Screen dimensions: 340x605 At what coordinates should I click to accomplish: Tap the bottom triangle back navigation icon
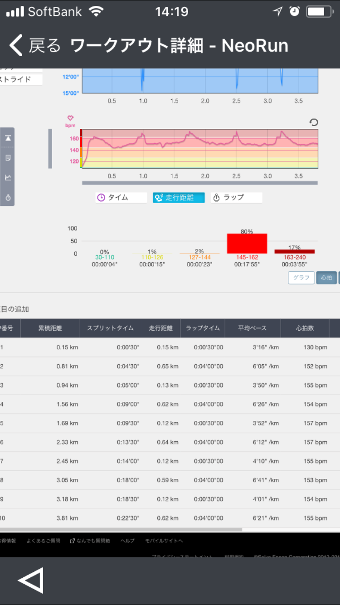[x=31, y=580]
